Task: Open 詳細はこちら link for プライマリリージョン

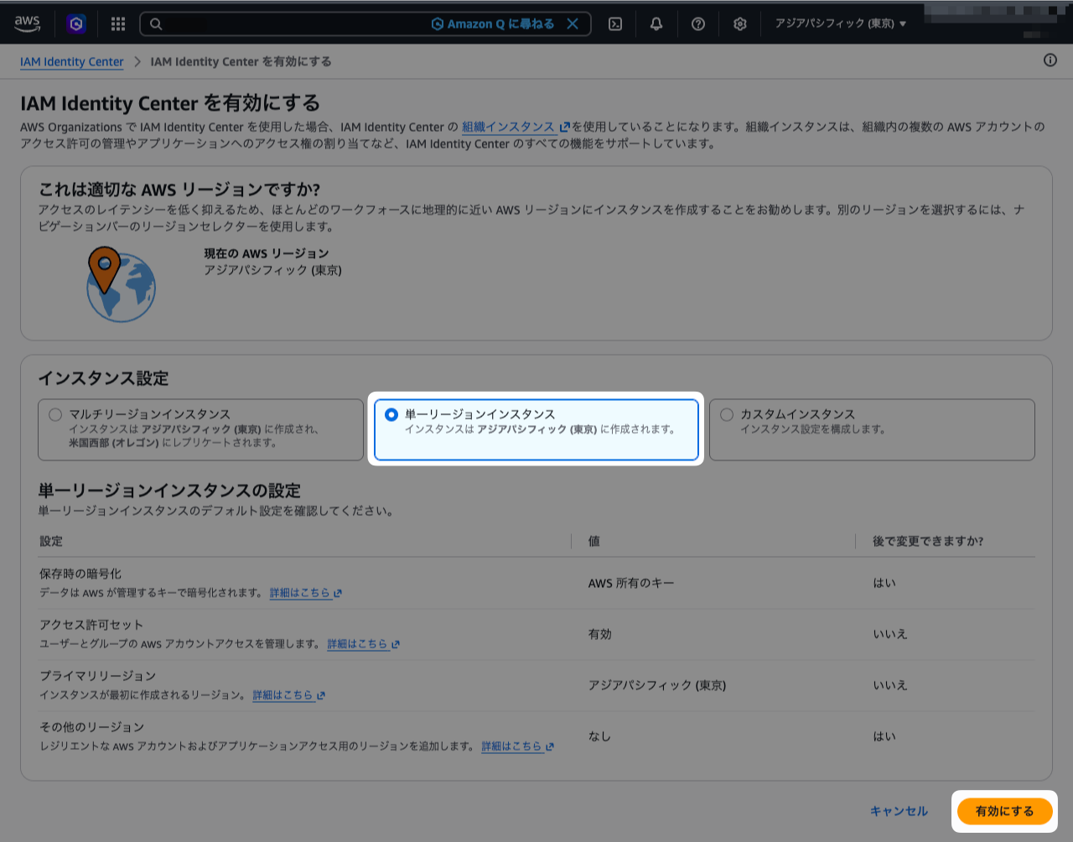Action: pos(289,694)
